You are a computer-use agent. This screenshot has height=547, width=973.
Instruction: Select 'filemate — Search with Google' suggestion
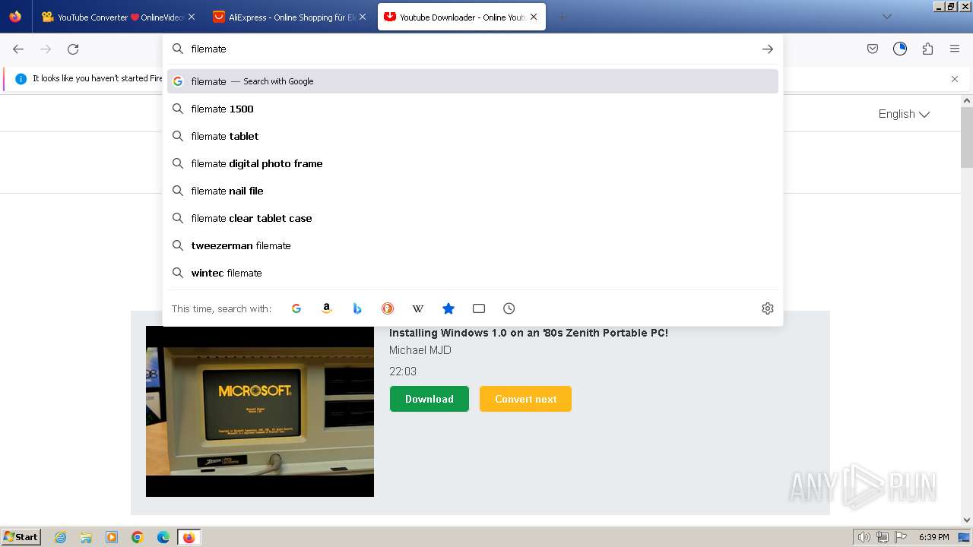473,81
